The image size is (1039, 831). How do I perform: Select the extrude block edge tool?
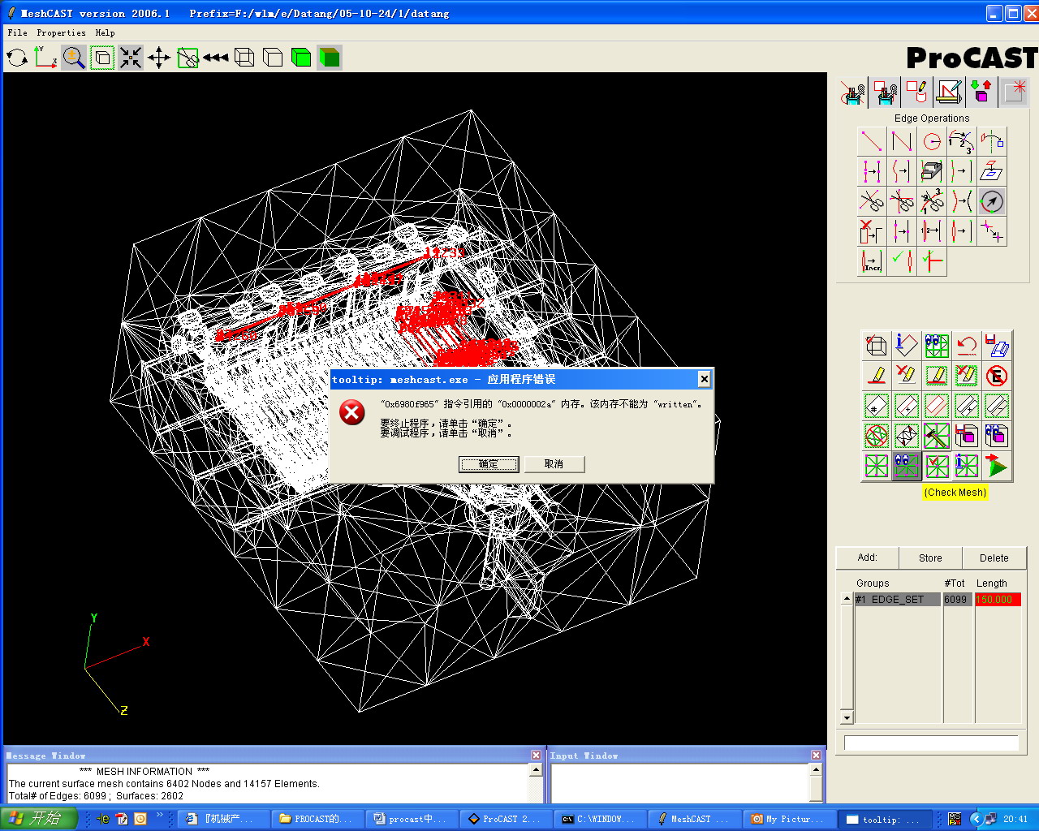pyautogui.click(x=932, y=171)
